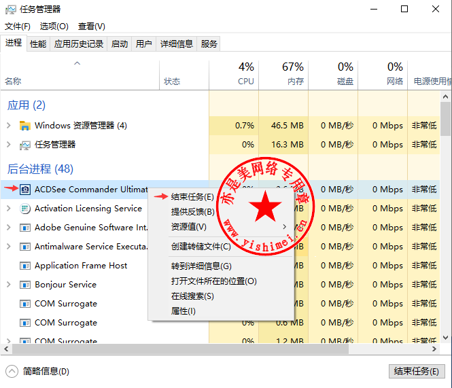Click the Background processes (48) group header
Screen dimensions: 452x388
[x=40, y=169]
